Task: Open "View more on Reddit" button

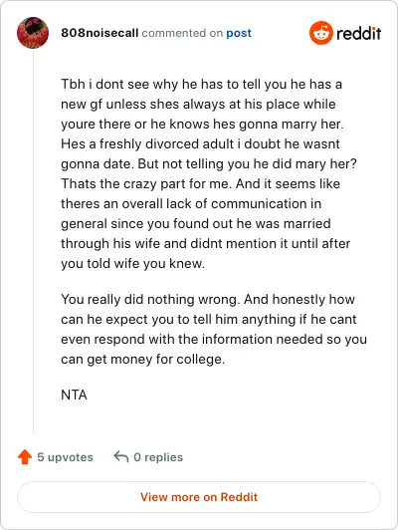Action: coord(199,497)
